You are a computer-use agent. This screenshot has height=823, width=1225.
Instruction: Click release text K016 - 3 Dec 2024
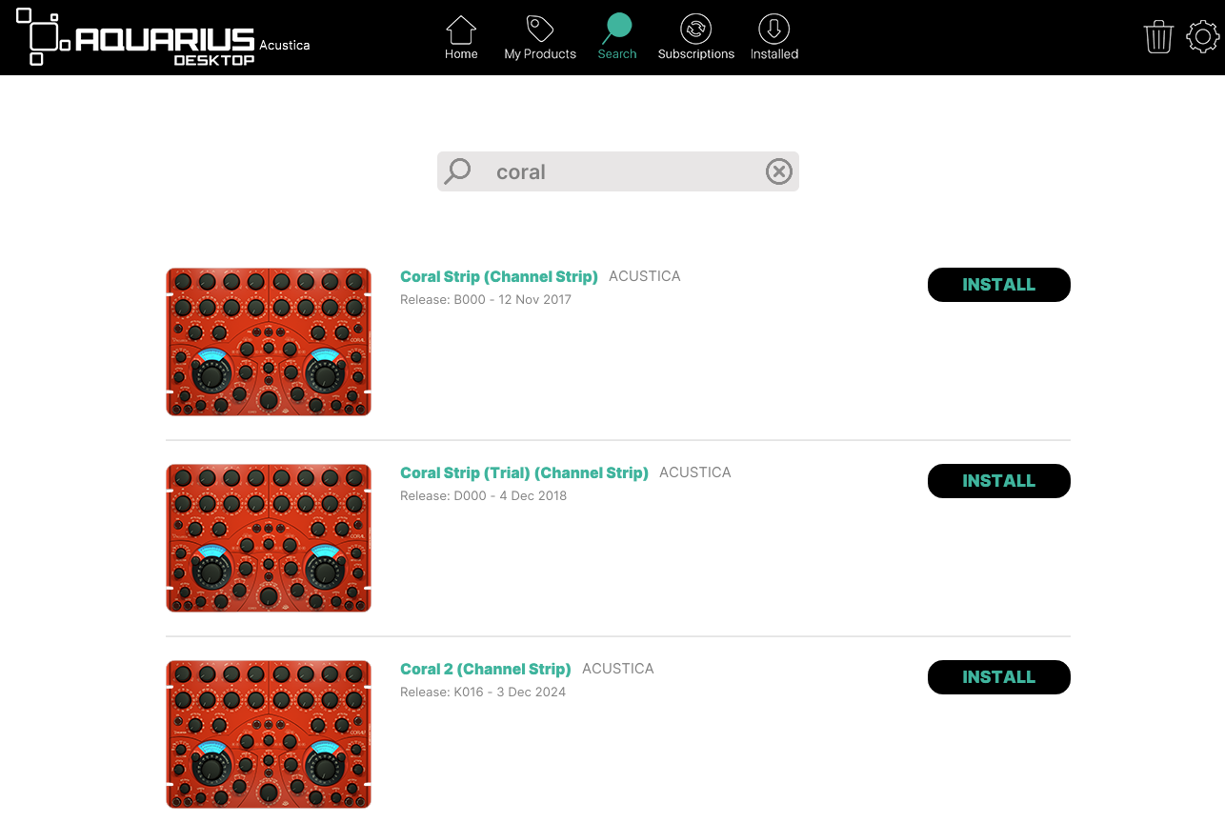click(x=483, y=693)
